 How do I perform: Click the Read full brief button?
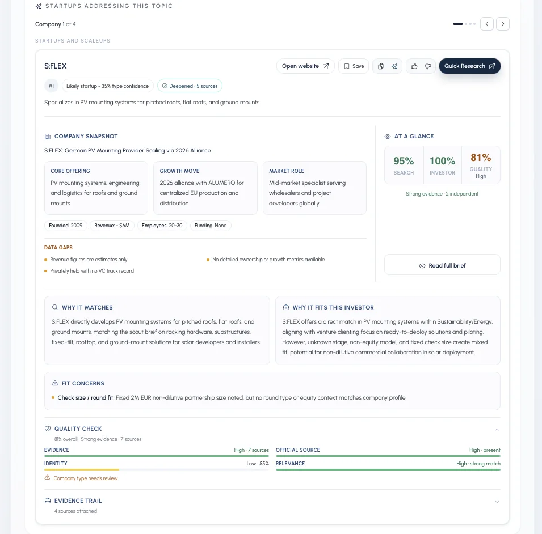pyautogui.click(x=442, y=265)
